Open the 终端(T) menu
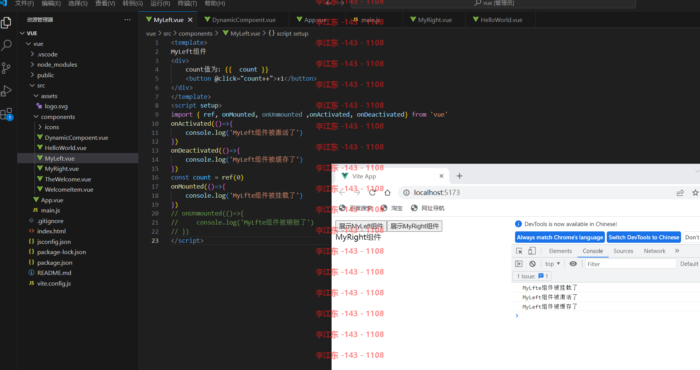700x370 pixels. 187,3
